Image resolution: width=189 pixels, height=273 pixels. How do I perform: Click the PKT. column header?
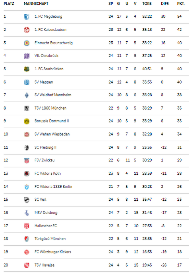[x=181, y=3]
